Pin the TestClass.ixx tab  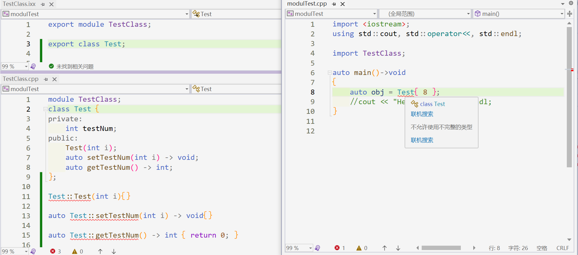[43, 4]
